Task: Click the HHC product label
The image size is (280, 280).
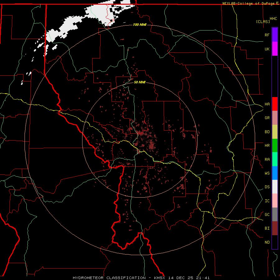Action: coord(273,19)
